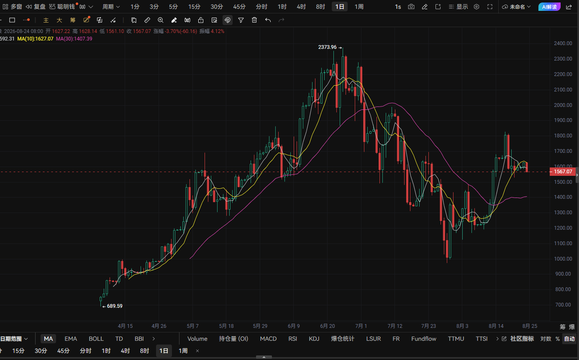This screenshot has width=579, height=360.
Task: Click the MA(10):1627.07 legend label
Action: pyautogui.click(x=35, y=38)
